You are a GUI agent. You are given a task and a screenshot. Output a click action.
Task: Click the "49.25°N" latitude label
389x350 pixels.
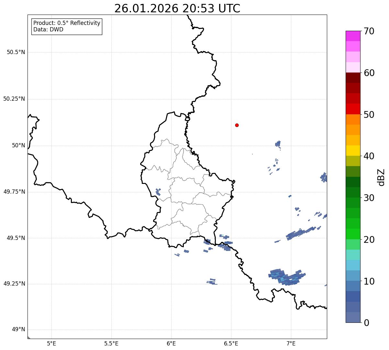tap(14, 284)
